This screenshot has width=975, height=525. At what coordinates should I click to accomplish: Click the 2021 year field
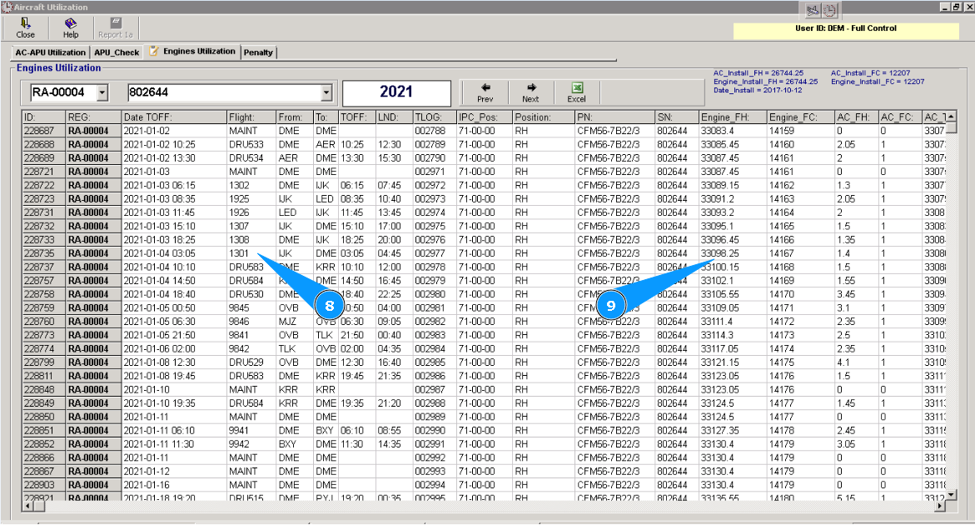396,92
